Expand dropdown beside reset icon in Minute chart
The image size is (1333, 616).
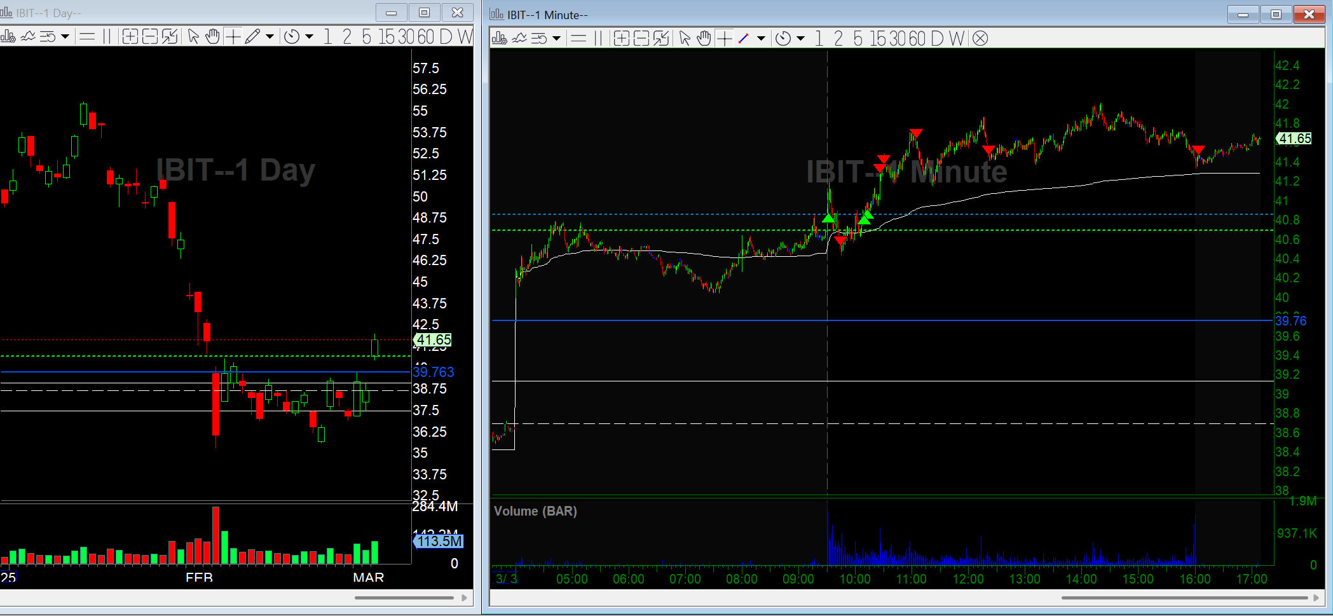pyautogui.click(x=556, y=39)
